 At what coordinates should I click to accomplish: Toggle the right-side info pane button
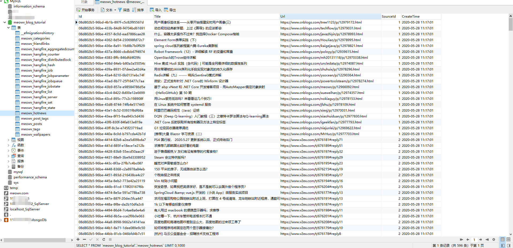[x=508, y=245]
